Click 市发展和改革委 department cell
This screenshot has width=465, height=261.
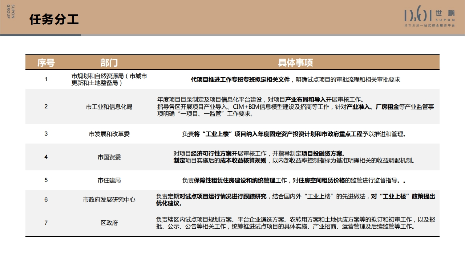[x=109, y=134]
